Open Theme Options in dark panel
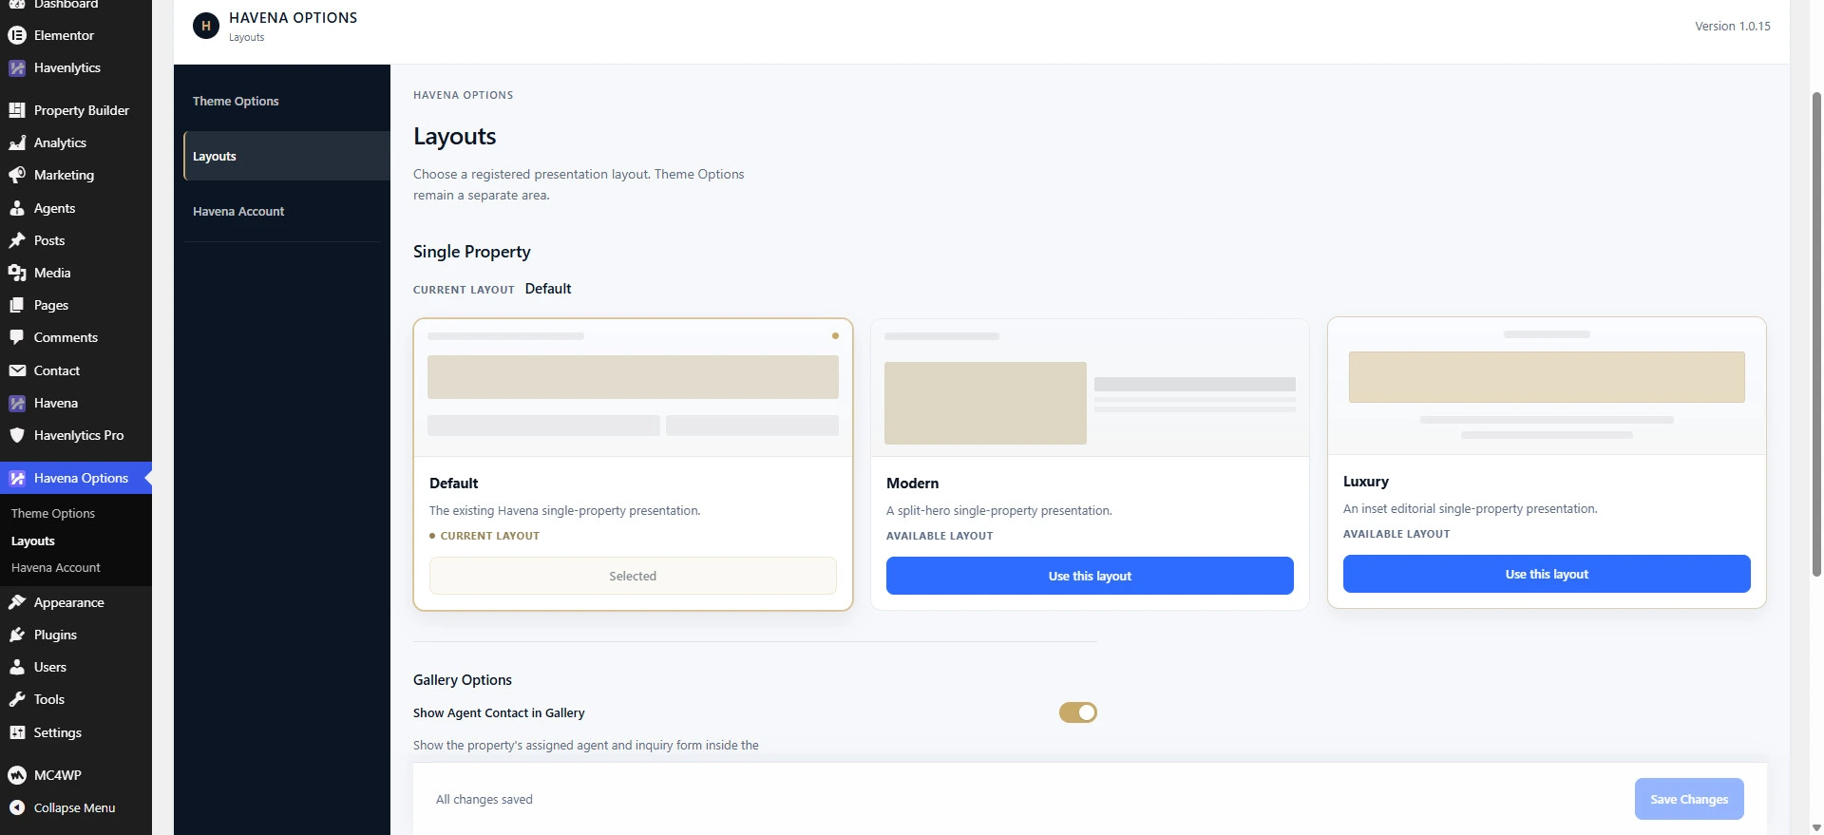This screenshot has width=1824, height=835. (236, 101)
